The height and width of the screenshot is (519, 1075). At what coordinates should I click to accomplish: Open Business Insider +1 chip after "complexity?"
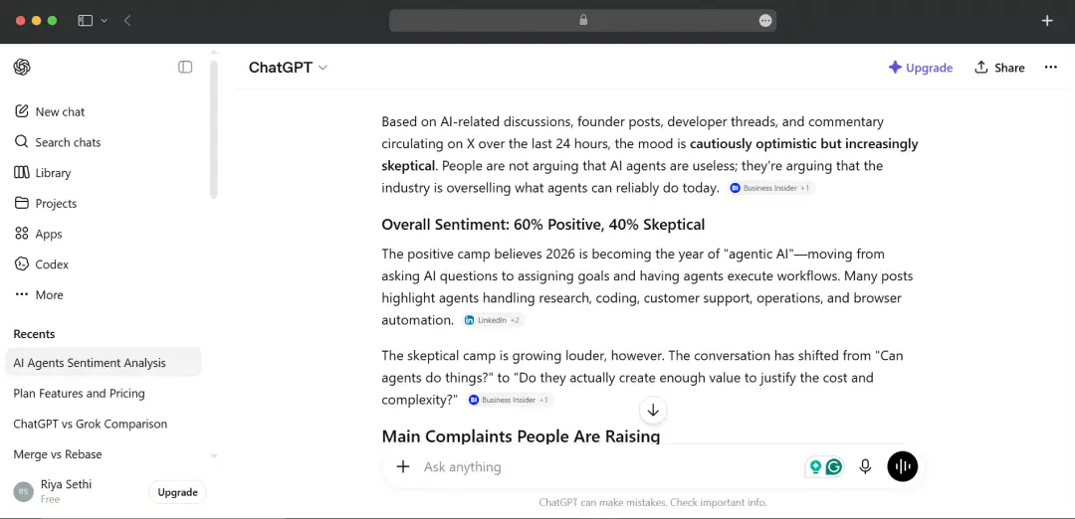tap(509, 400)
